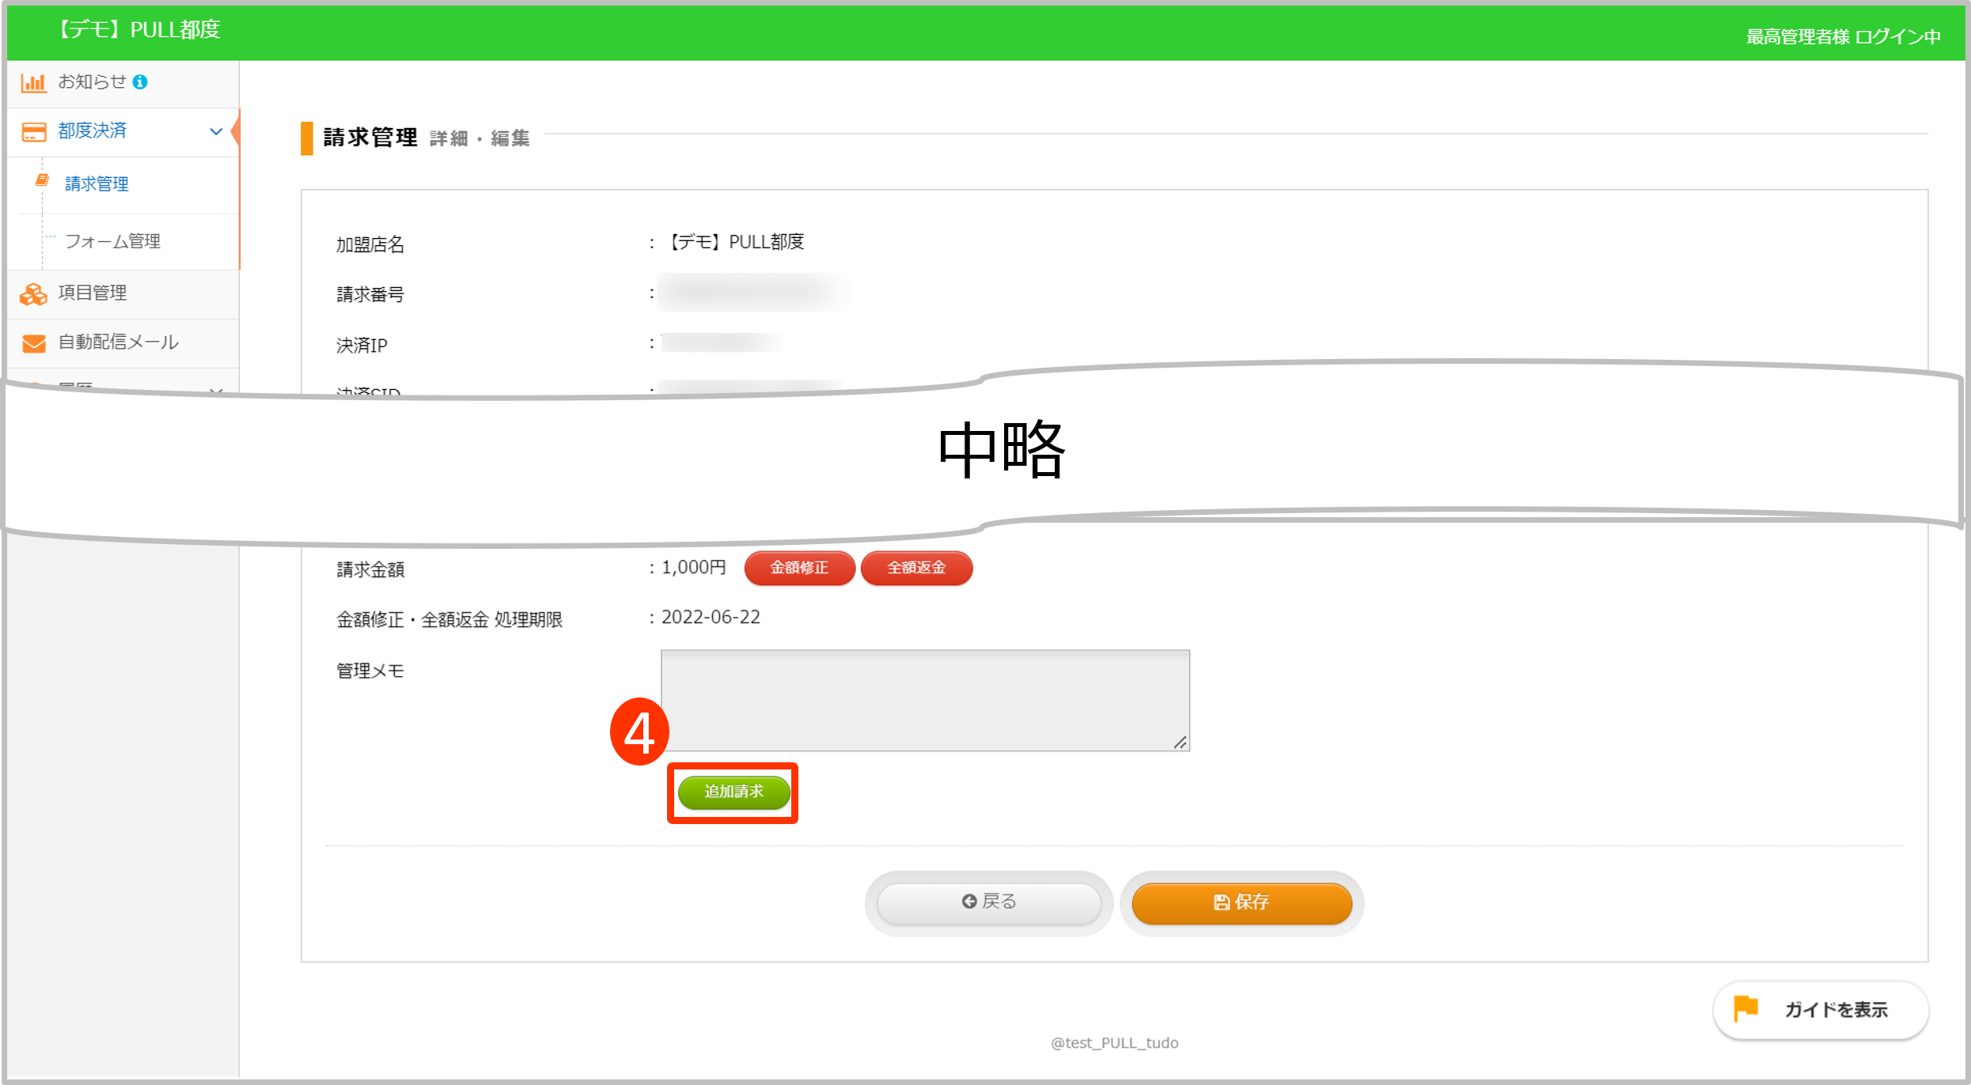Viewport: 1971px width, 1085px height.
Task: Grab the 管理メモ textarea resize handle
Action: (1180, 742)
